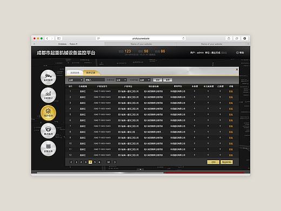Switch to the middle 'Name of your website' tab
281x211 pixels.
click(x=141, y=44)
